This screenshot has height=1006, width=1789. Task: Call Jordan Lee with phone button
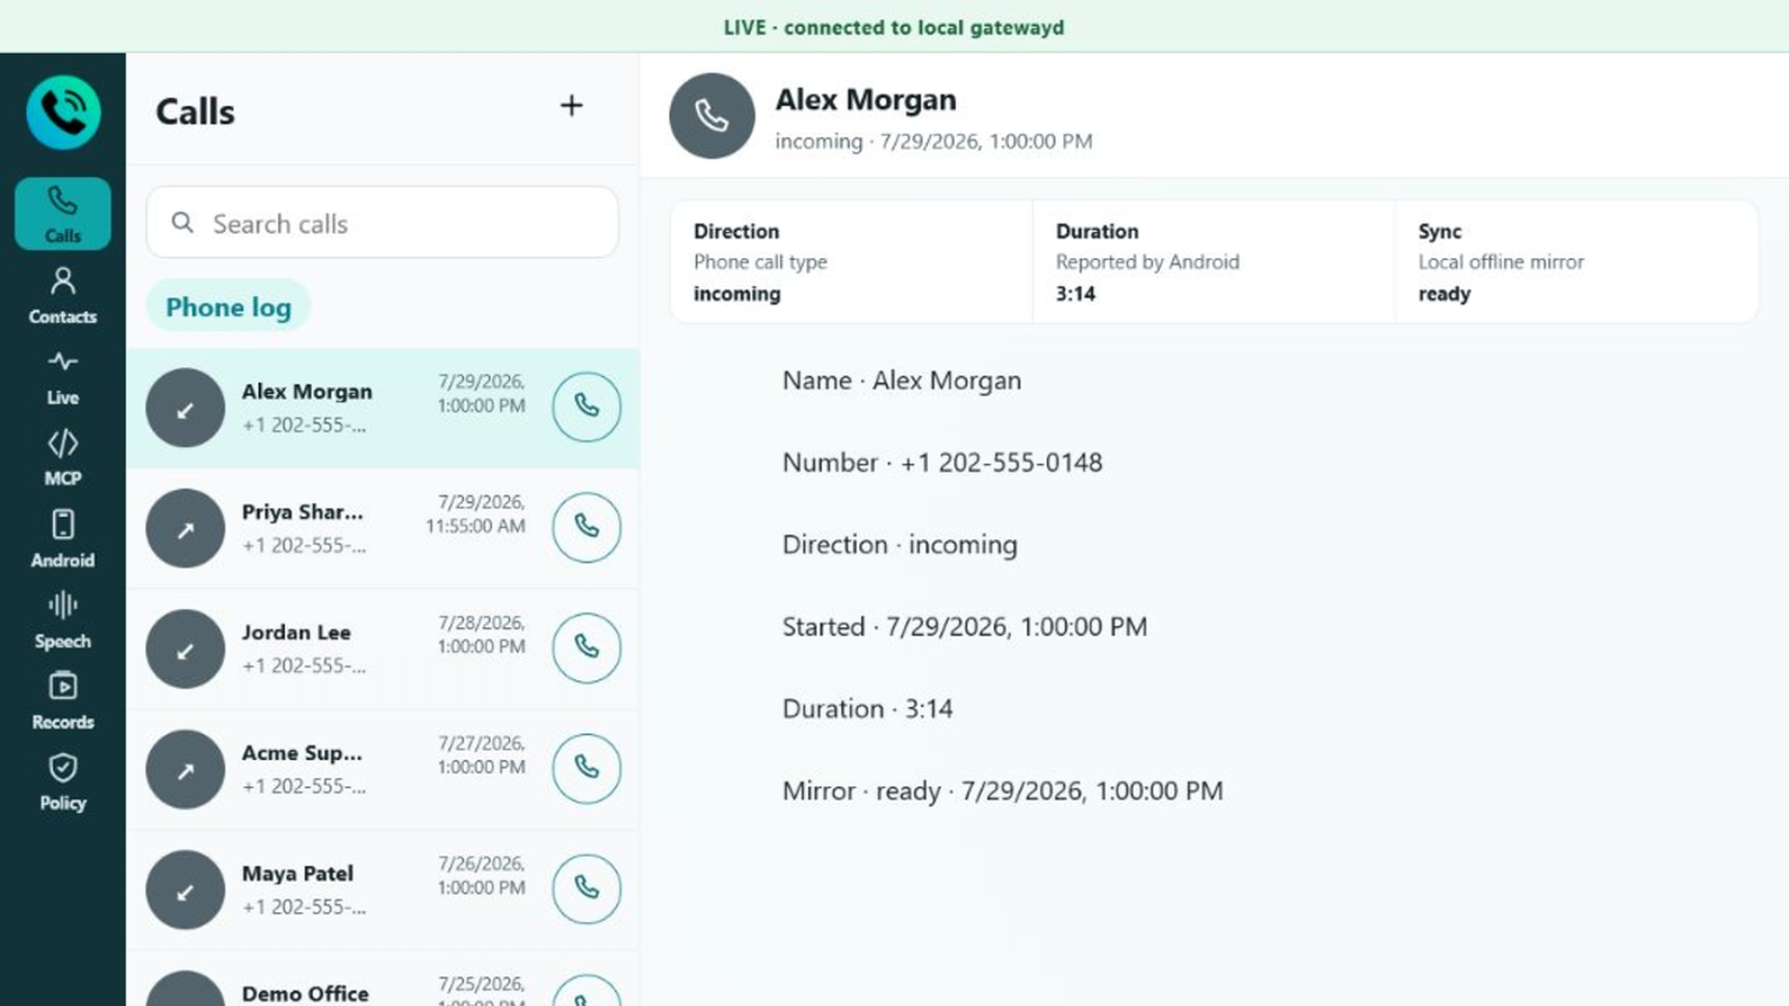pos(586,647)
